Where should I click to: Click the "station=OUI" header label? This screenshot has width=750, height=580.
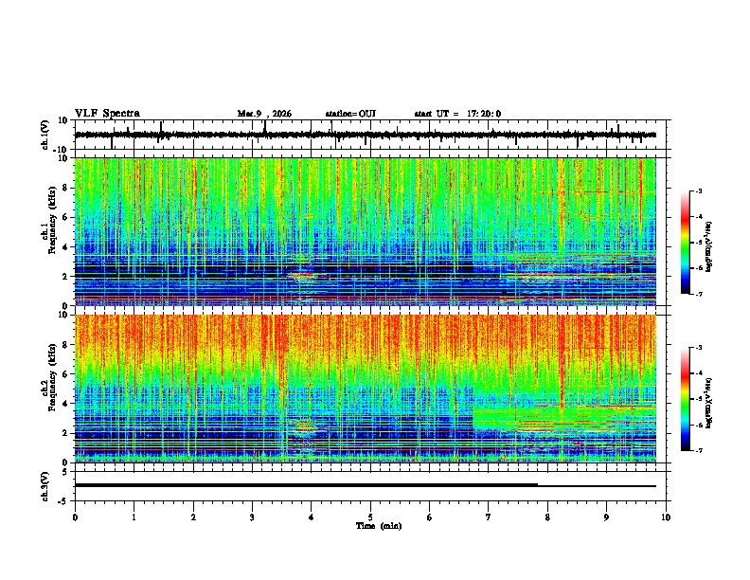click(350, 114)
